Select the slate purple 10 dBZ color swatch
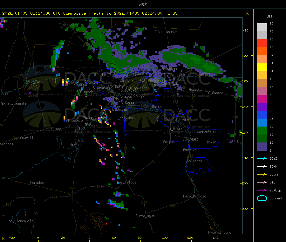Screen dimensions: 286x242 click(262, 147)
